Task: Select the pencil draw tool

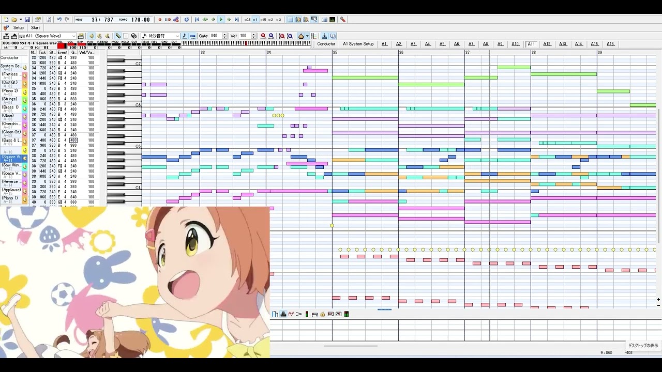Action: coord(118,36)
